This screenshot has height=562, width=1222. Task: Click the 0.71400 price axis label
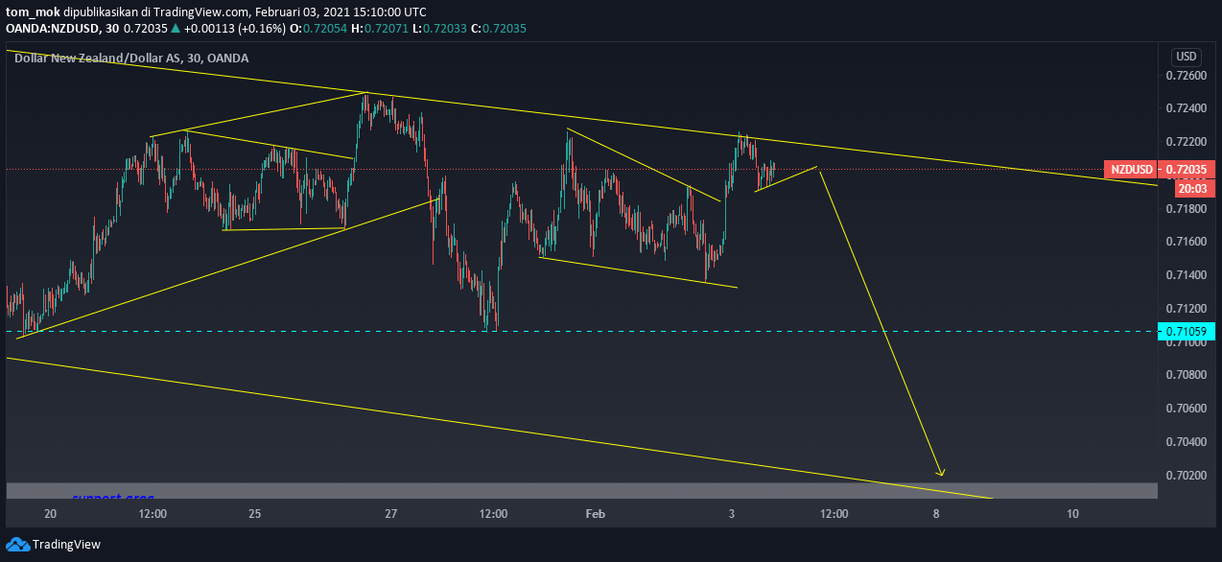pos(1186,275)
